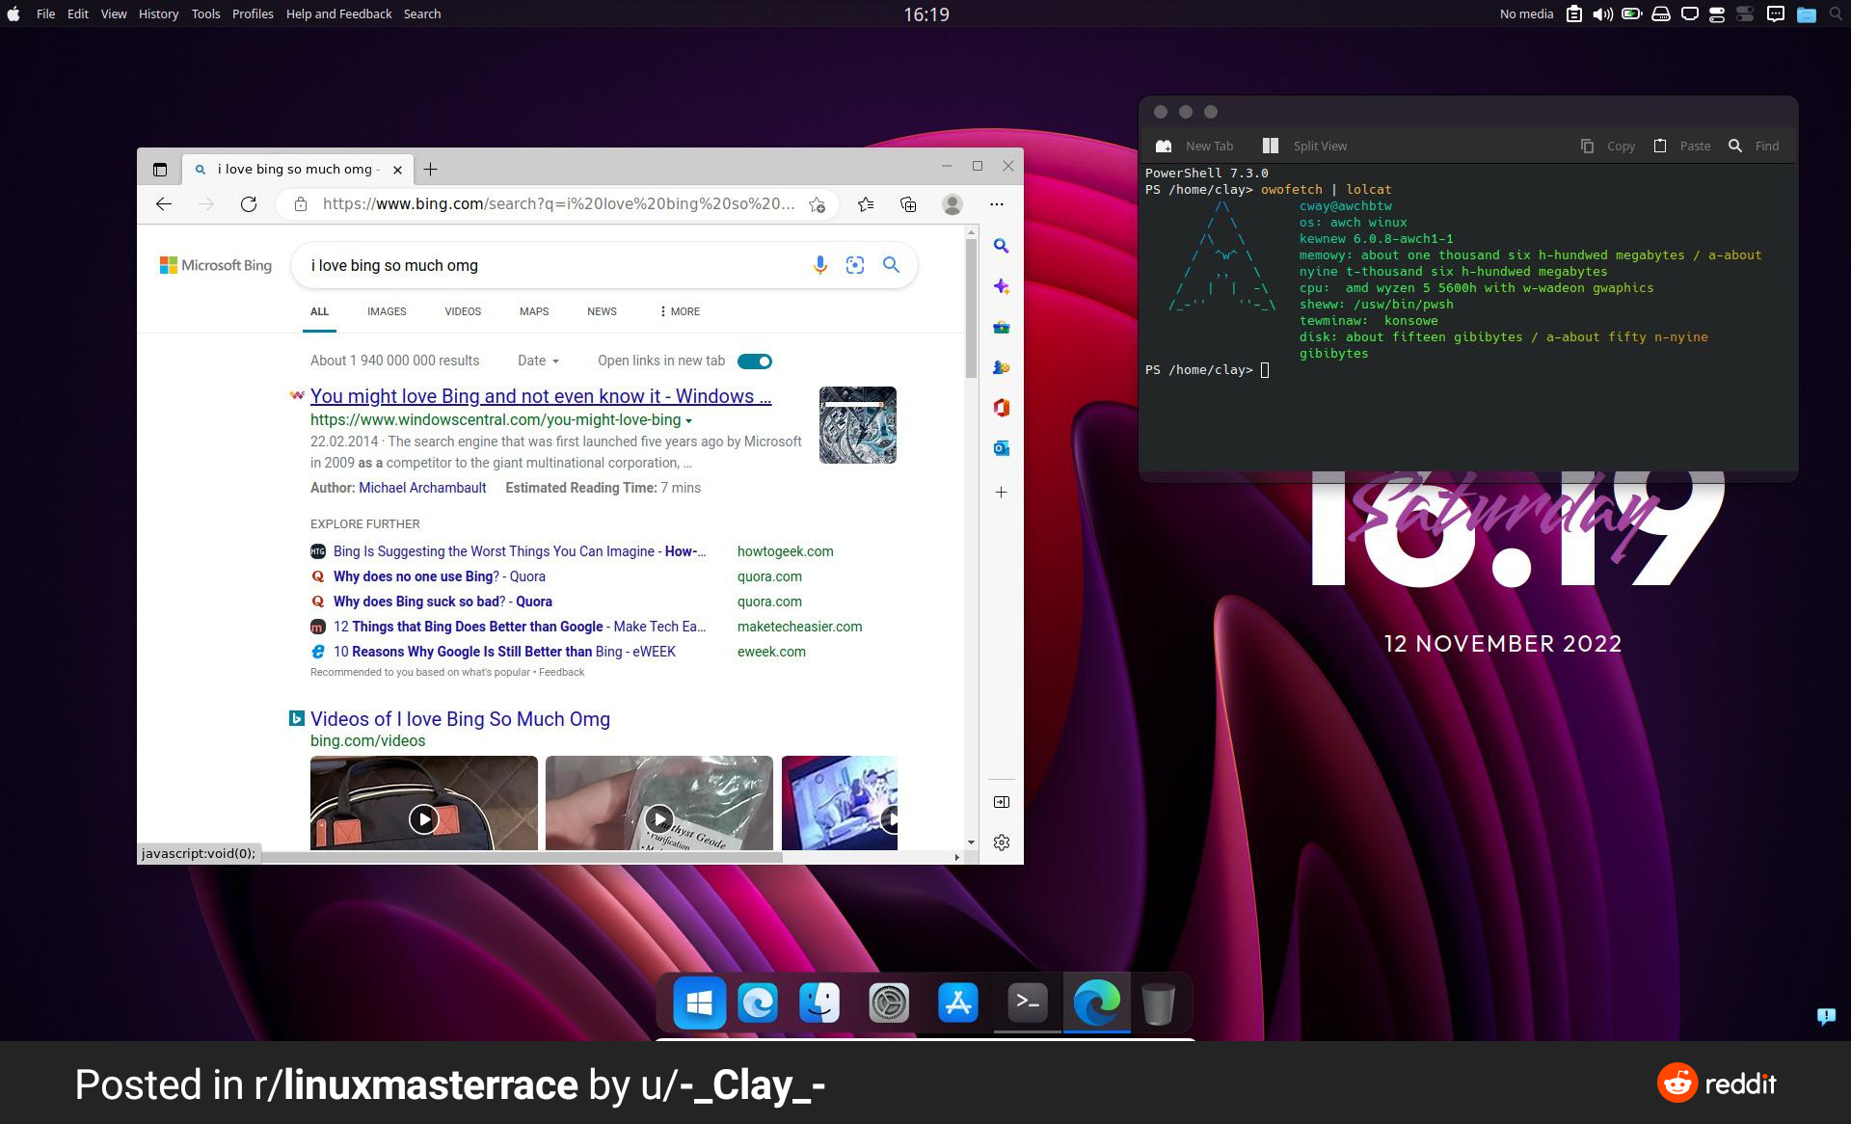Toggle Open links in new tab

[755, 361]
